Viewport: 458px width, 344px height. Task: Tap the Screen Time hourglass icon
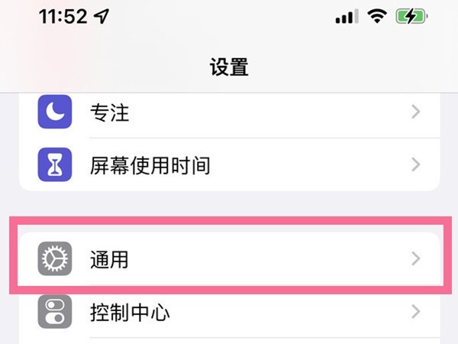point(54,164)
